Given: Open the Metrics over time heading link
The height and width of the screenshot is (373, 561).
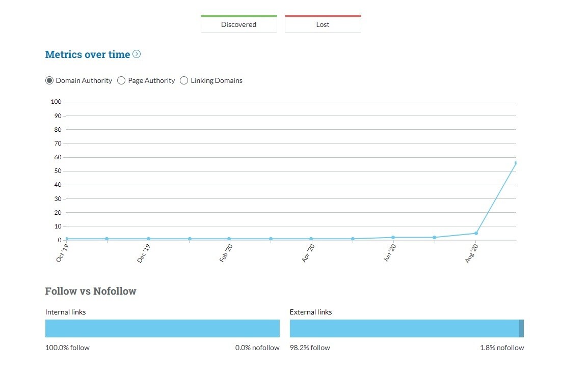Looking at the screenshot, I should (x=88, y=54).
